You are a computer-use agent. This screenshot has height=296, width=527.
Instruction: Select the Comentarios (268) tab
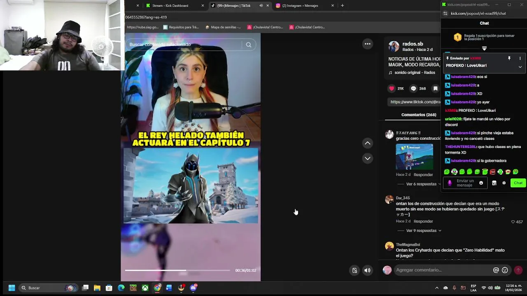click(x=419, y=115)
